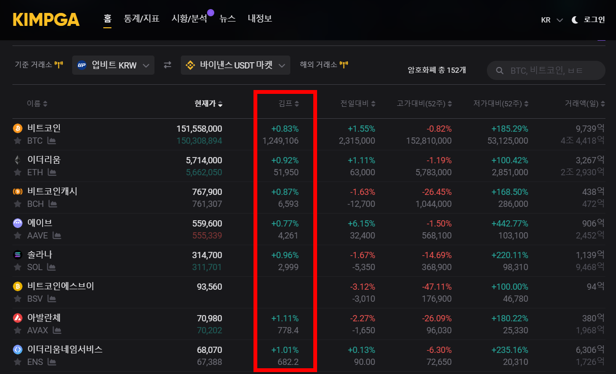Sort by 고가대비(52주) column
The image size is (616, 374).
[424, 103]
